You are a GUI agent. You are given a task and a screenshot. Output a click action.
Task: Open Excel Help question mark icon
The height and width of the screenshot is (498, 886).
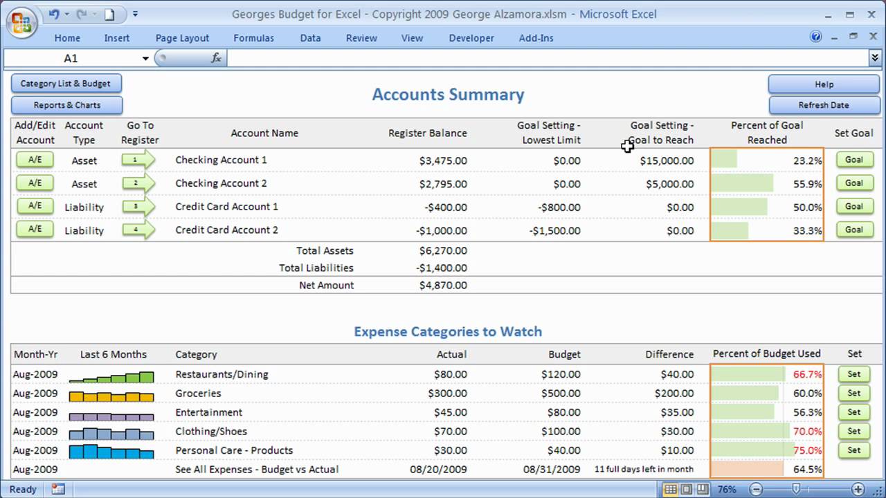click(816, 37)
